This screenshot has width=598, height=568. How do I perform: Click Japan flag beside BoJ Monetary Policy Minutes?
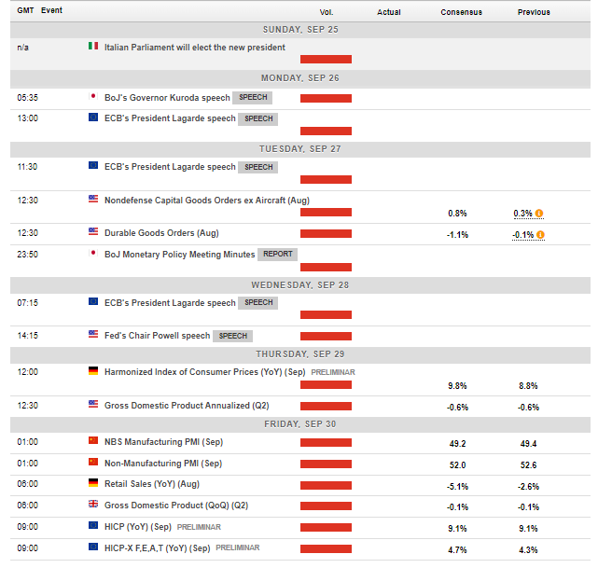point(93,253)
